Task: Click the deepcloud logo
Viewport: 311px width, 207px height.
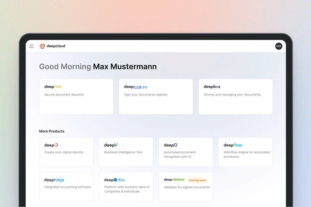Action: point(52,46)
